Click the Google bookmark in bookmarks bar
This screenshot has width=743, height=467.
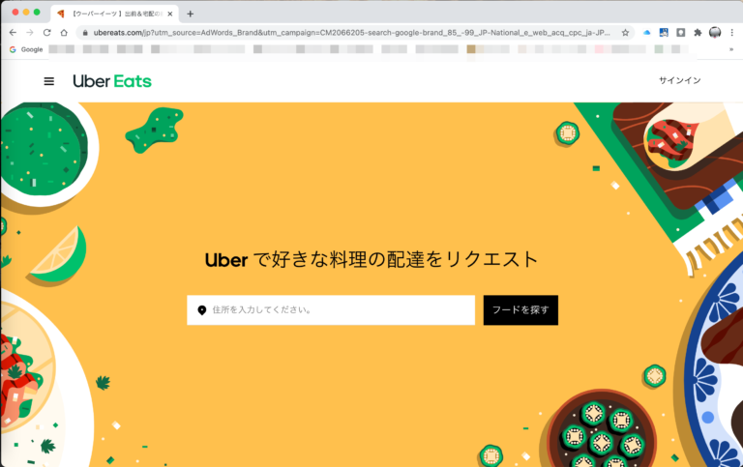[26, 49]
